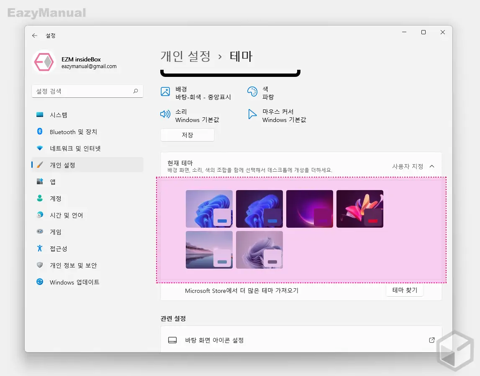
Task: Click the external link icon for 바탕 화면 아이콘 설정
Action: click(x=431, y=340)
